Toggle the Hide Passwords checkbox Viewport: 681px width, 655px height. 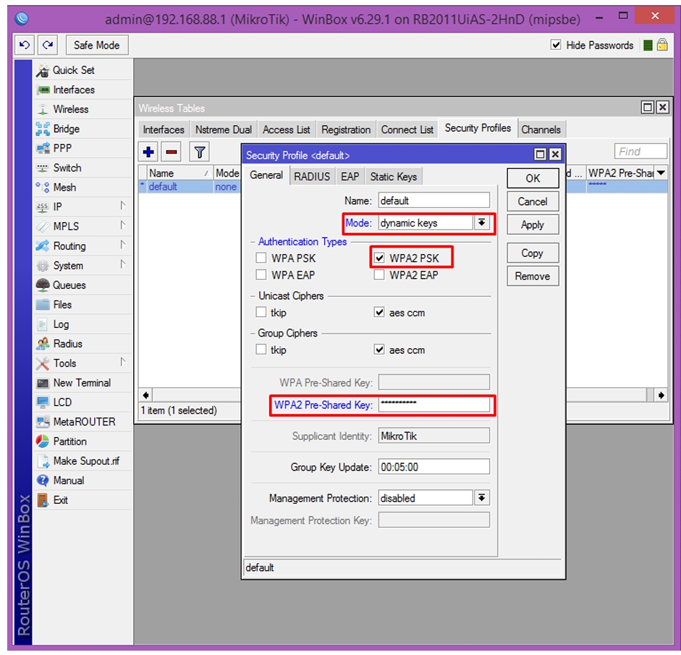point(556,45)
